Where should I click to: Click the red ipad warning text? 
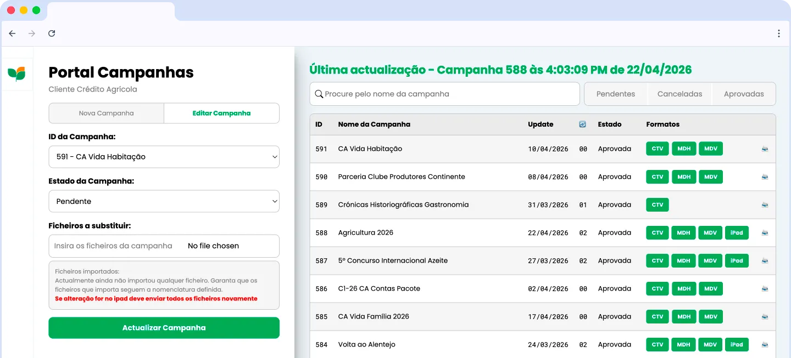click(x=156, y=299)
